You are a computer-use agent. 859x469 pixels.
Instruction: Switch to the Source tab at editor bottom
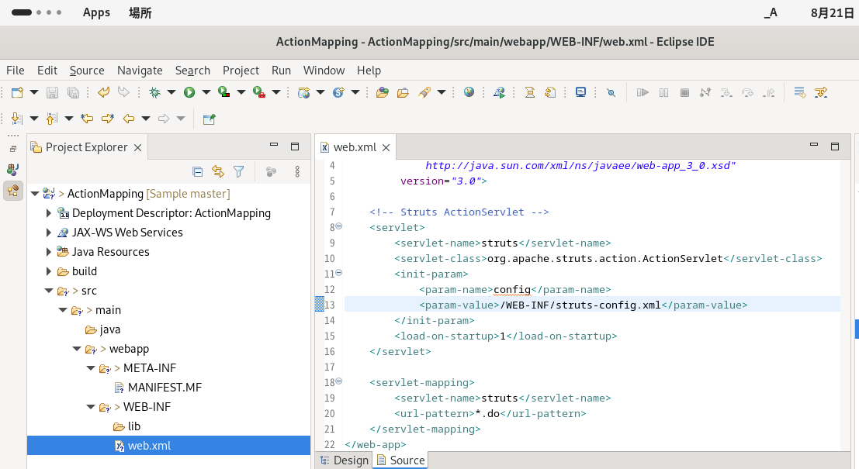[400, 460]
